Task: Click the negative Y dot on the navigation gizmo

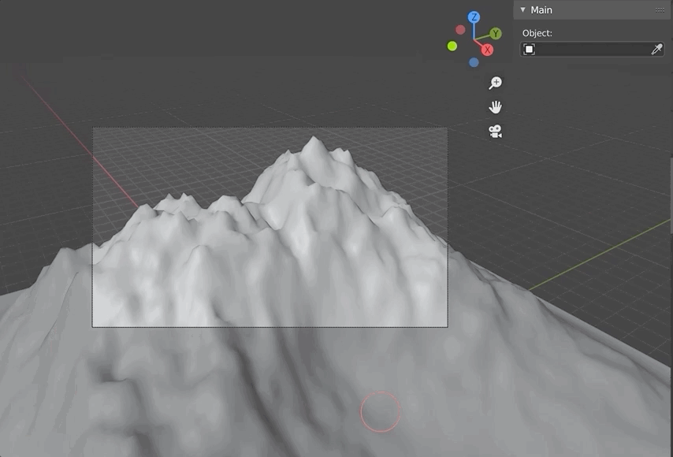Action: [x=452, y=44]
